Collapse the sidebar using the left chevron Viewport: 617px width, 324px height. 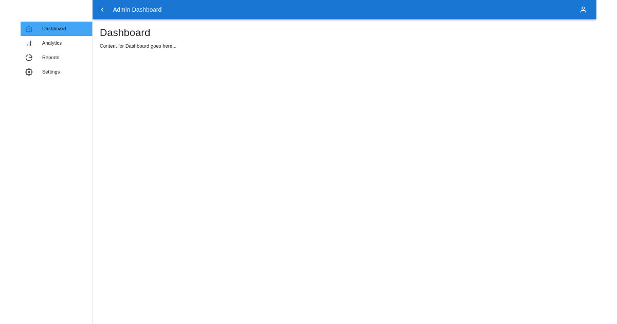pyautogui.click(x=102, y=9)
